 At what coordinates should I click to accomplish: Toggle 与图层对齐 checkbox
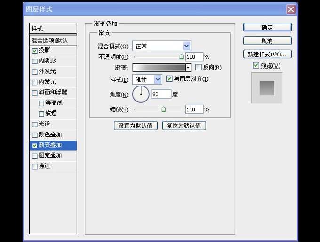point(169,79)
